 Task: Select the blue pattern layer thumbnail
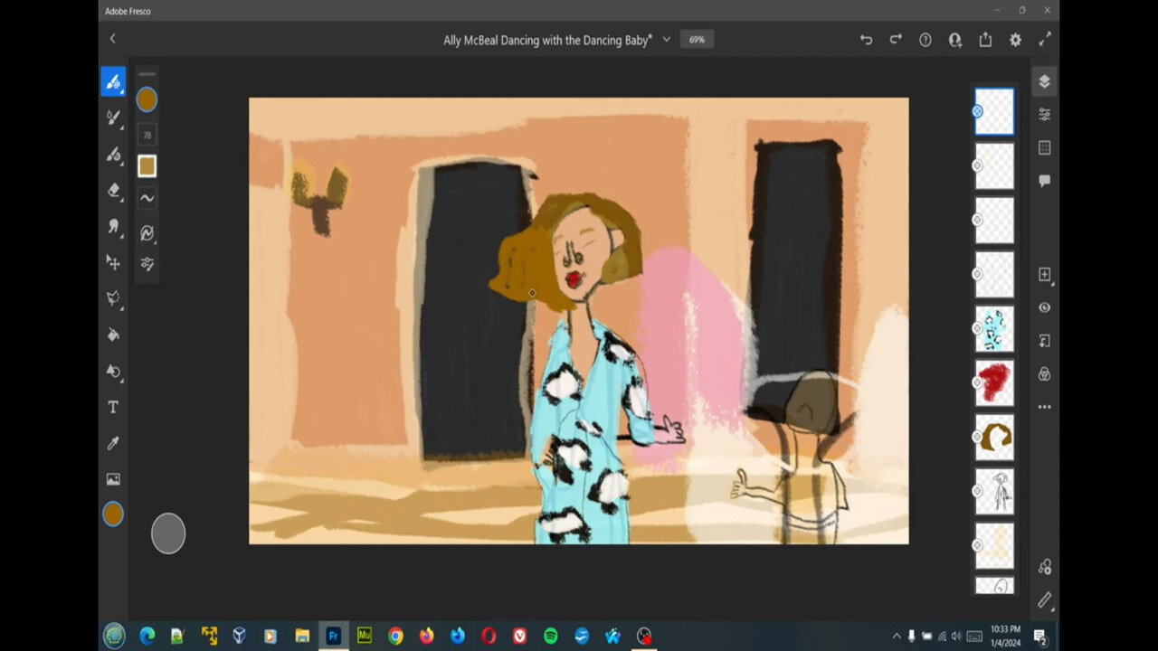[994, 328]
